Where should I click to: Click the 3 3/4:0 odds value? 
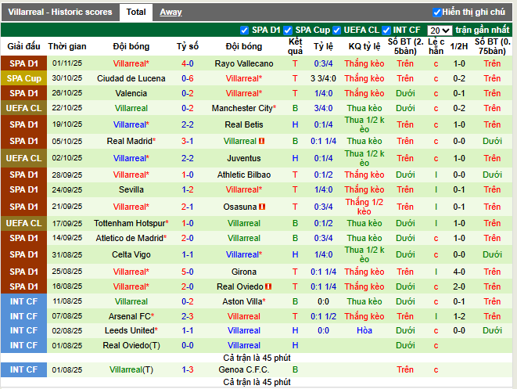(x=323, y=78)
